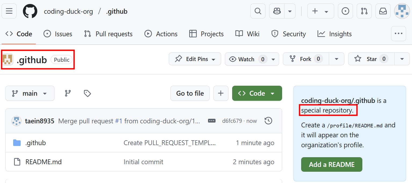Click the .github repository title
Image resolution: width=412 pixels, height=183 pixels.
click(x=32, y=60)
